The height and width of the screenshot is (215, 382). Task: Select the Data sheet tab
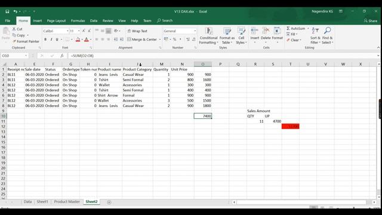[x=27, y=202]
